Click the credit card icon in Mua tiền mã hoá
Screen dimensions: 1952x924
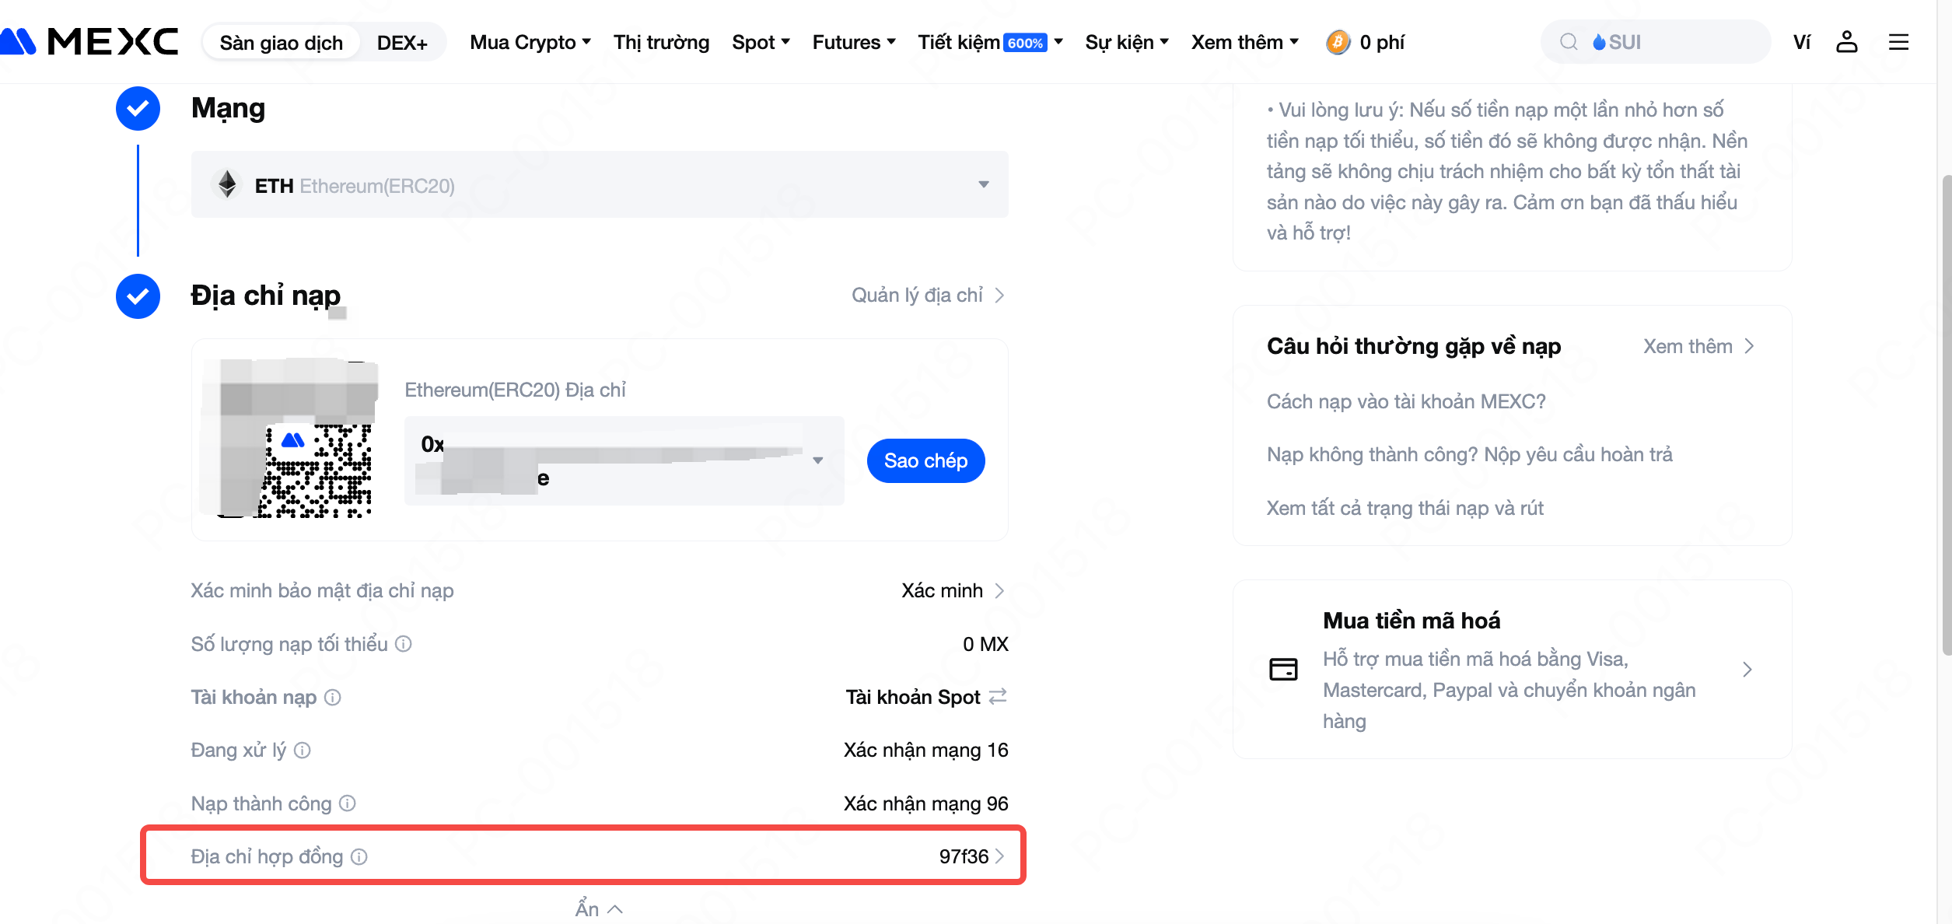click(1283, 669)
